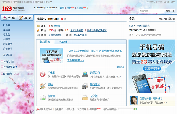Click the 进入积分专区 link
This screenshot has width=177, height=114.
point(77,30)
